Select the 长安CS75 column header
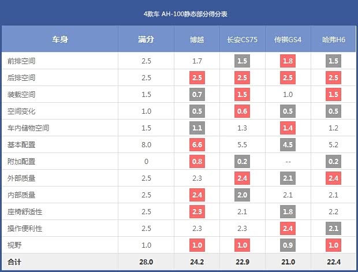 (x=242, y=40)
